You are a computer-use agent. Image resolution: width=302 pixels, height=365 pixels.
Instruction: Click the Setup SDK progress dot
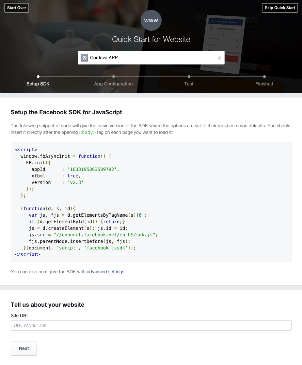tap(38, 77)
